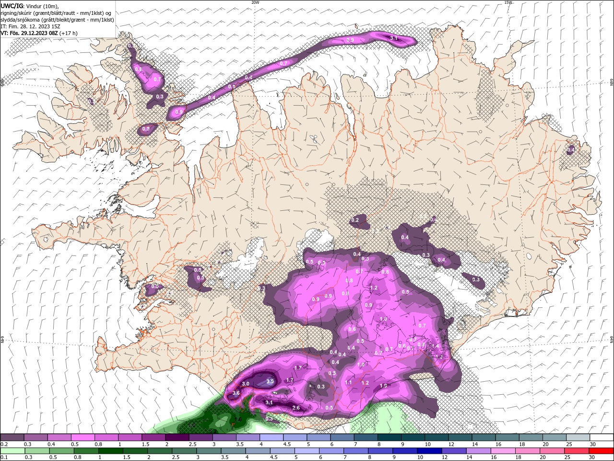Click the 'rigning/skúrir' legend description line
The image size is (614, 461).
56,13
